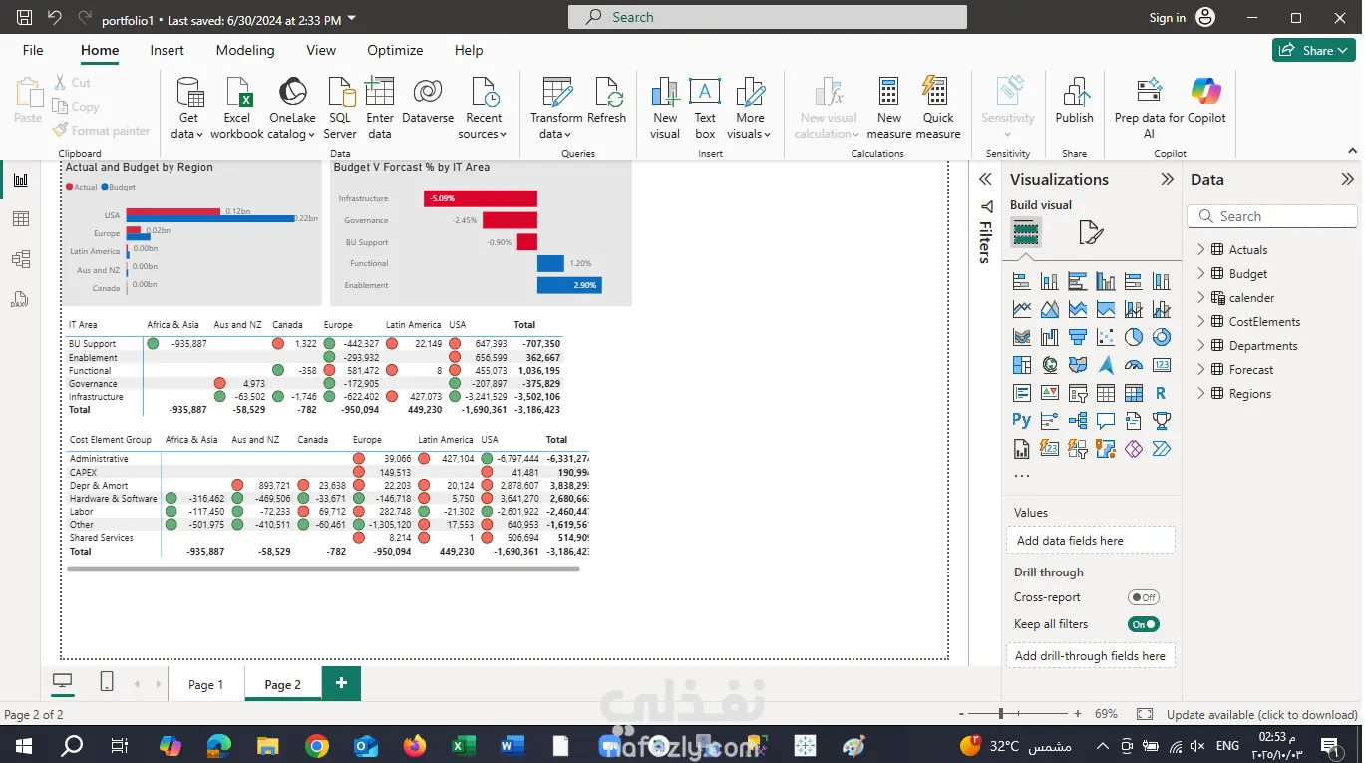The width and height of the screenshot is (1365, 763).
Task: Select the Treemap visual icon
Action: tap(1021, 365)
